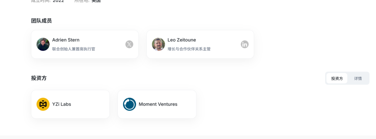
Task: Click the 2022 founding year value
Action: pyautogui.click(x=58, y=1)
